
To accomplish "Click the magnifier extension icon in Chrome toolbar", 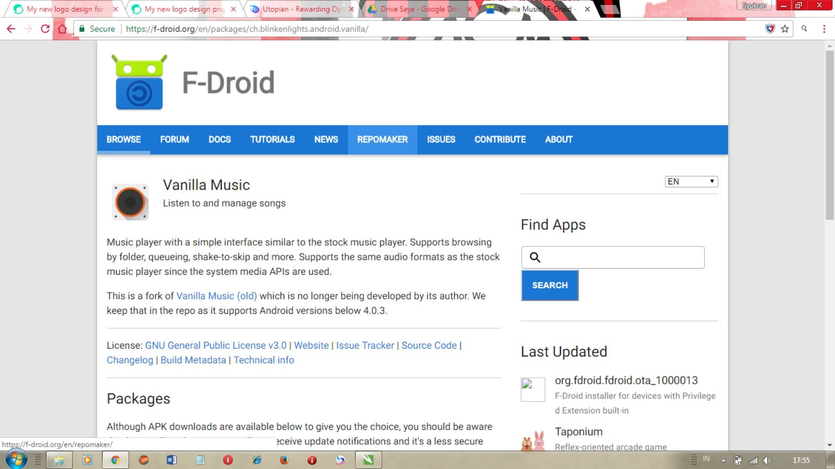I will click(804, 29).
